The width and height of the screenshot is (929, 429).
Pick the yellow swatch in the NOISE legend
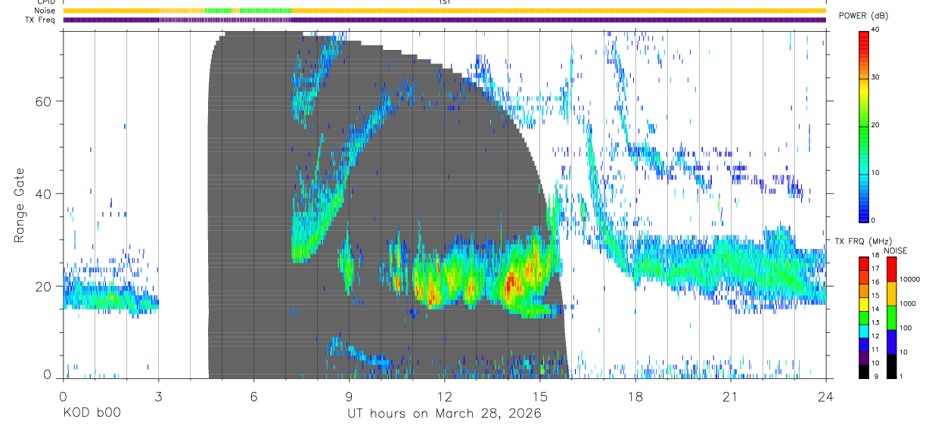(x=892, y=294)
